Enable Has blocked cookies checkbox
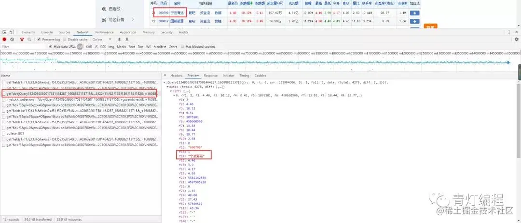This screenshot has width=521, height=223. (x=183, y=46)
